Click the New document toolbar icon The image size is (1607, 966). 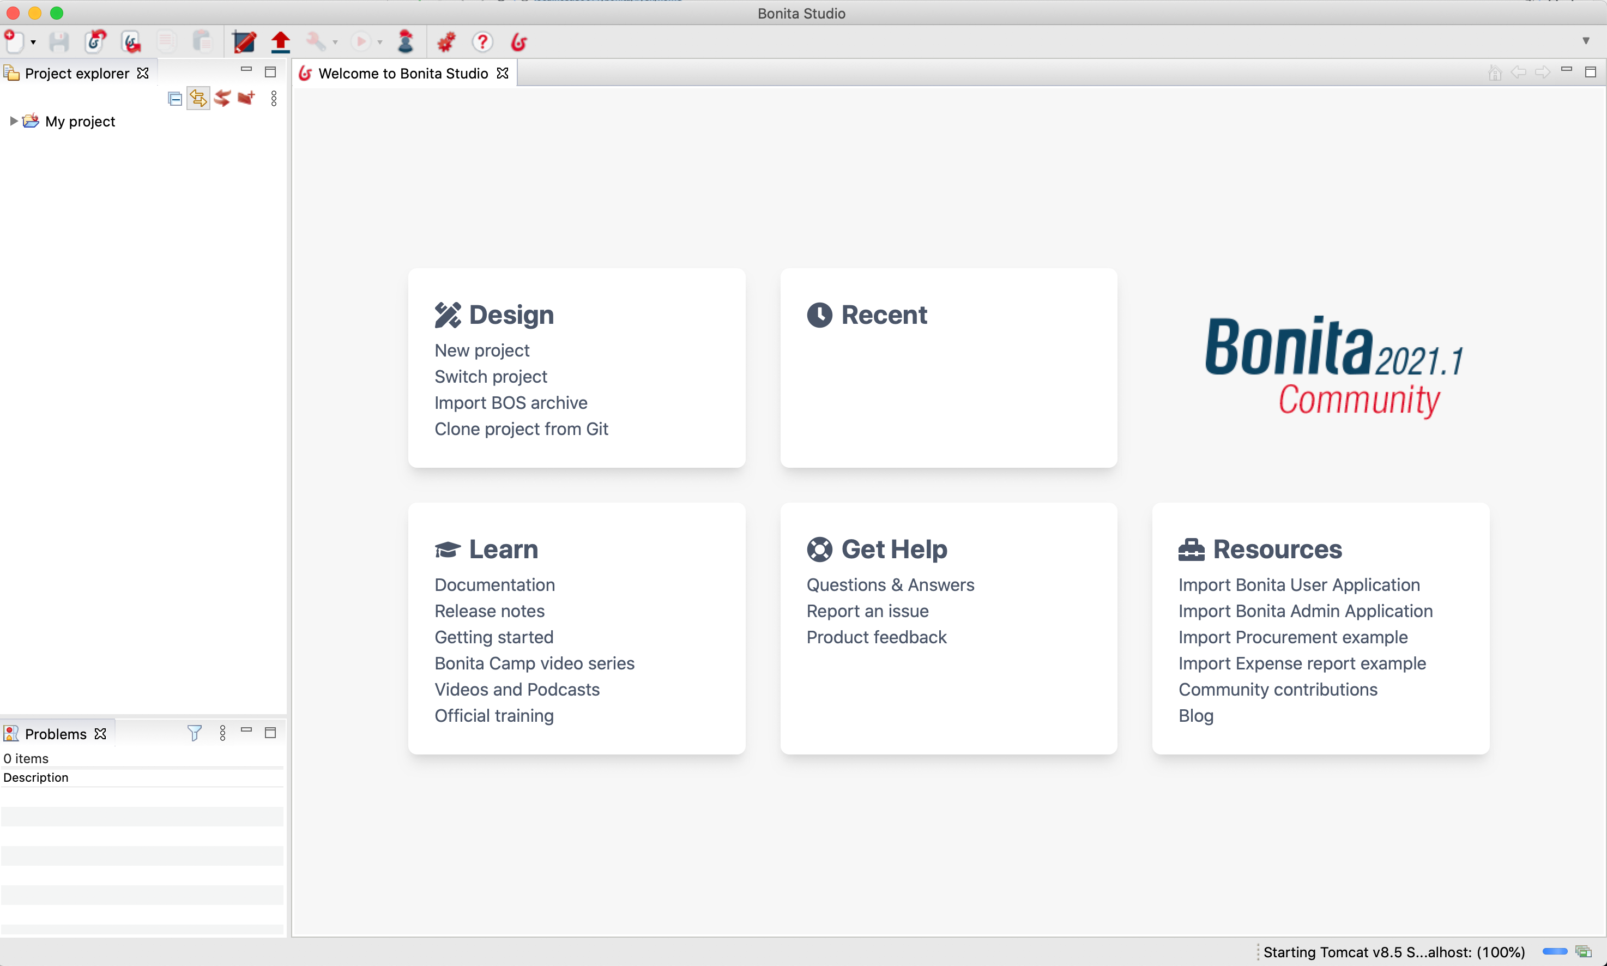(14, 41)
